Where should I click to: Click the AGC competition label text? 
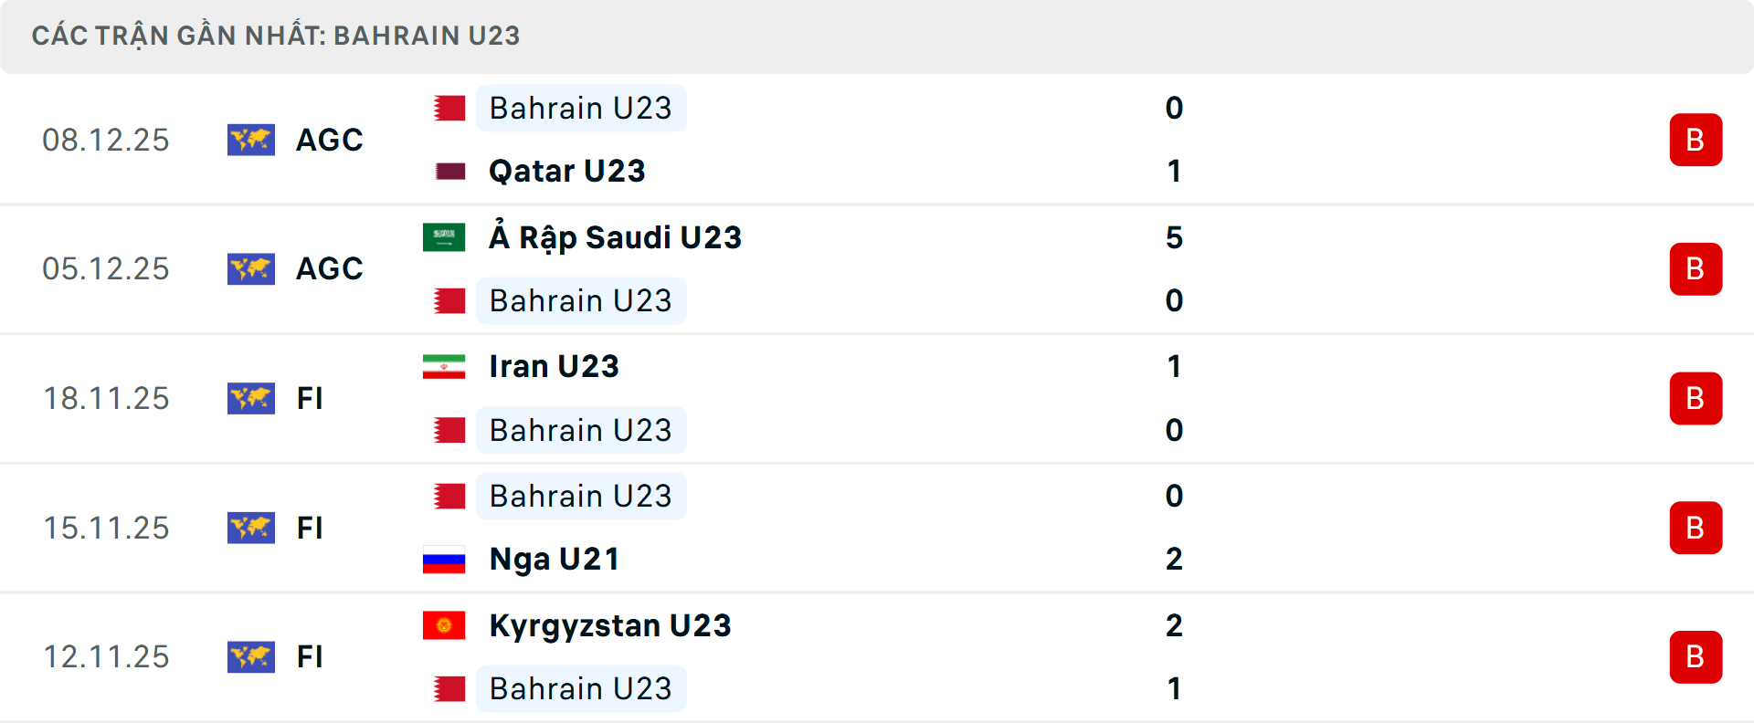pyautogui.click(x=329, y=140)
